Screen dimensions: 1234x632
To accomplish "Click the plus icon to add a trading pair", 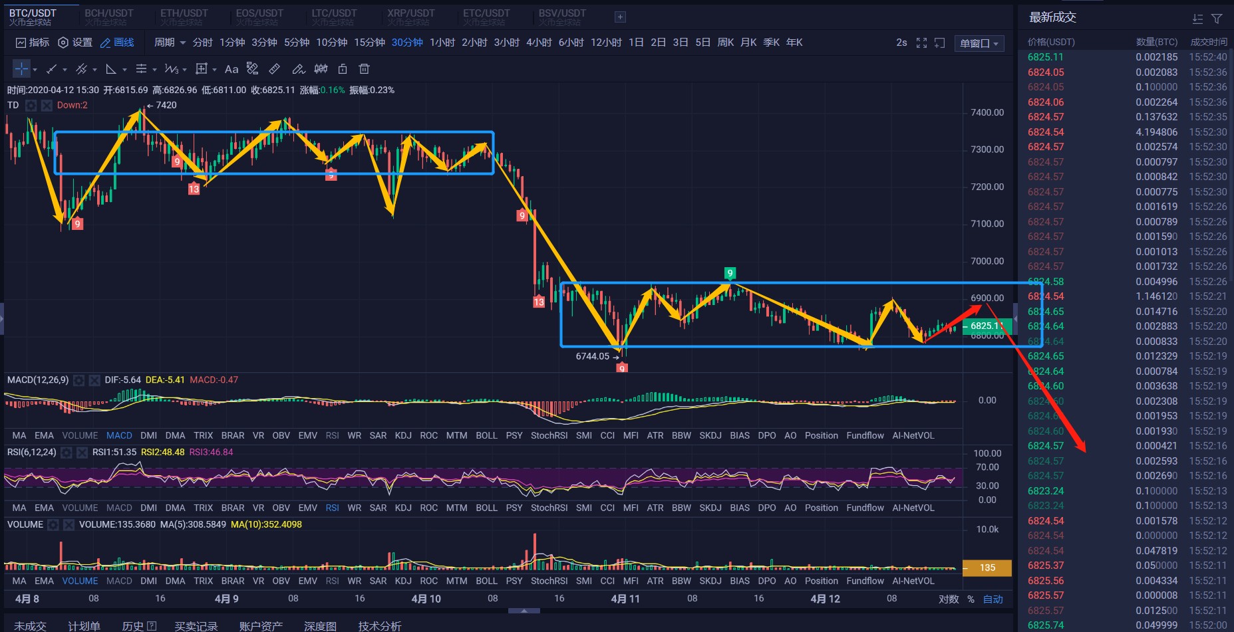I will [x=620, y=17].
